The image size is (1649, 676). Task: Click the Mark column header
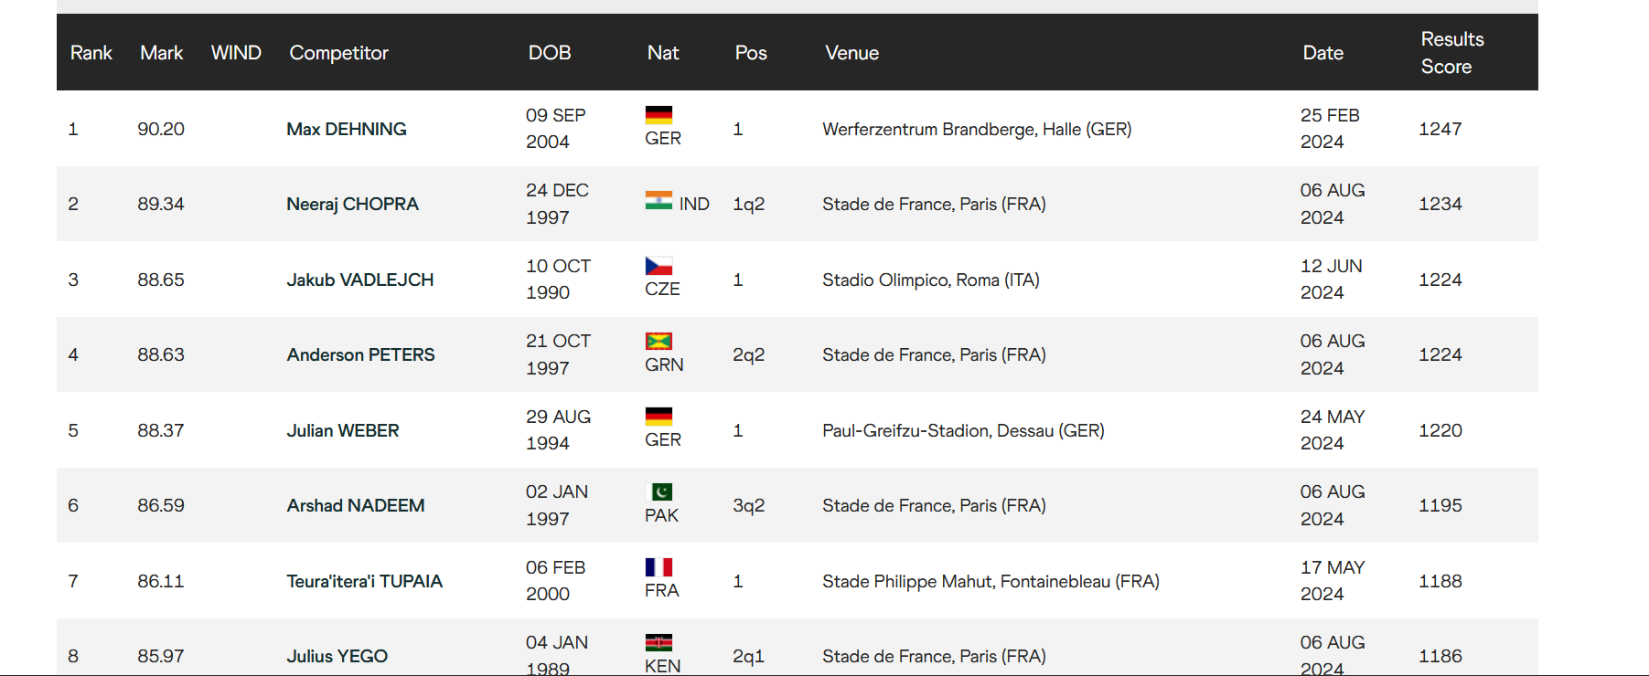tap(161, 53)
